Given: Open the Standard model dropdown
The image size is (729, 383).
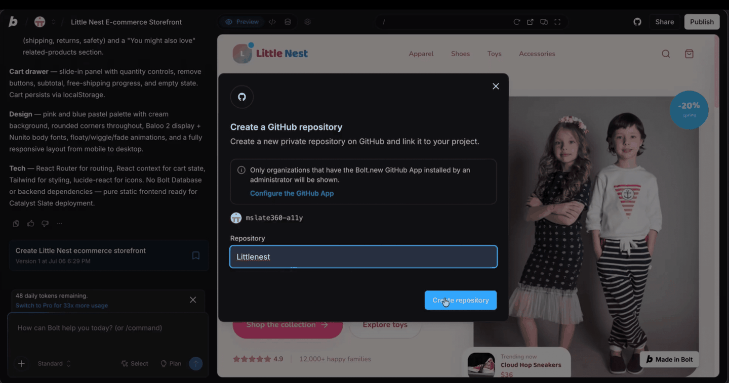Looking at the screenshot, I should (54, 364).
